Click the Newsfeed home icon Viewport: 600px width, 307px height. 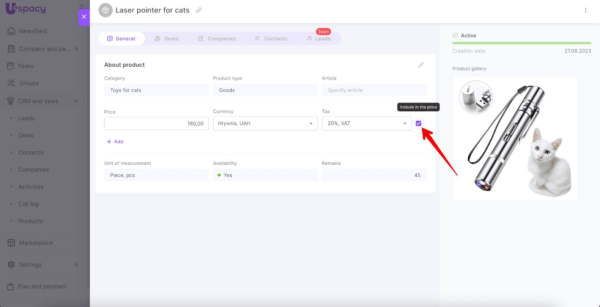pos(11,31)
